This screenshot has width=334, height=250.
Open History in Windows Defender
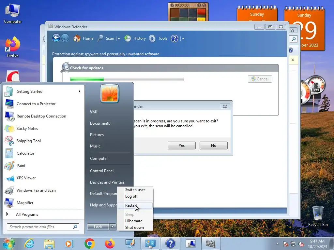135,38
